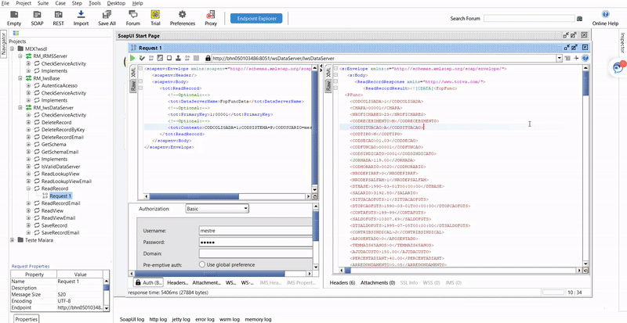The image size is (627, 323).
Task: Click into the Search Forum field
Action: click(529, 18)
